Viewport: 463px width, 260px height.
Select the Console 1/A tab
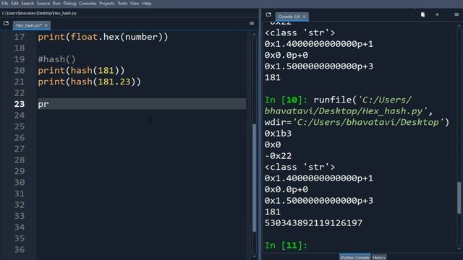tap(289, 17)
